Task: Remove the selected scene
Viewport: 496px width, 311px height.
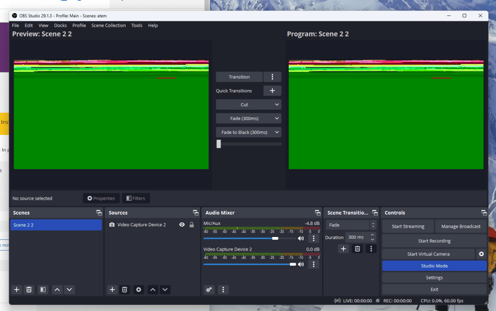Action: click(x=29, y=290)
